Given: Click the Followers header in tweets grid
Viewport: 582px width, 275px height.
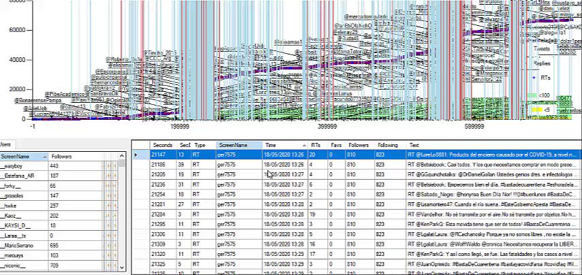Looking at the screenshot, I should [360, 145].
